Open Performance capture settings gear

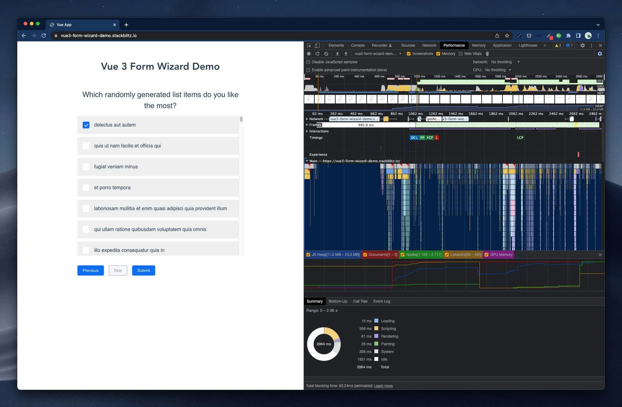(x=600, y=54)
